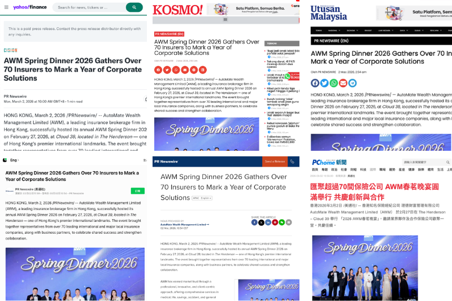Image resolution: width=452 pixels, height=301 pixels.
Task: Share PR Newswire article on LinkedIn
Action: 268,223
